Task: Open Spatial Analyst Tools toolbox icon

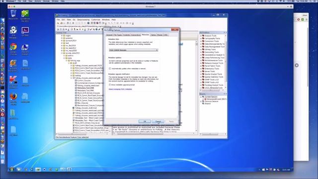Action: coord(203,74)
